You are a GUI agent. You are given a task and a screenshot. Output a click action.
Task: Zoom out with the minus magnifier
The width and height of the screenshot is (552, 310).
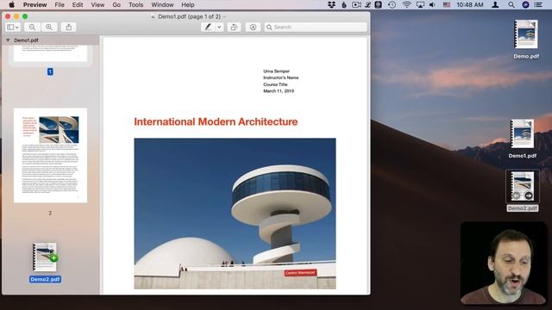click(x=32, y=27)
